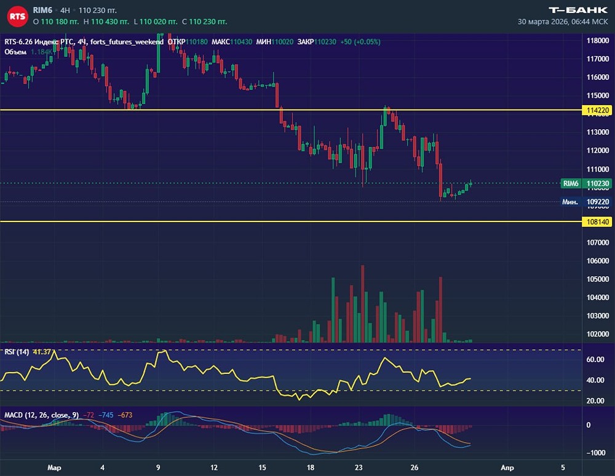The image size is (615, 476).
Task: Click the 102000 price axis label
Action: click(597, 335)
